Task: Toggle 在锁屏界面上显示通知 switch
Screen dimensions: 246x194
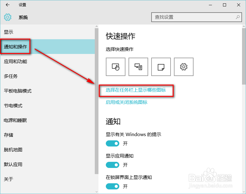Action: [x=113, y=186]
